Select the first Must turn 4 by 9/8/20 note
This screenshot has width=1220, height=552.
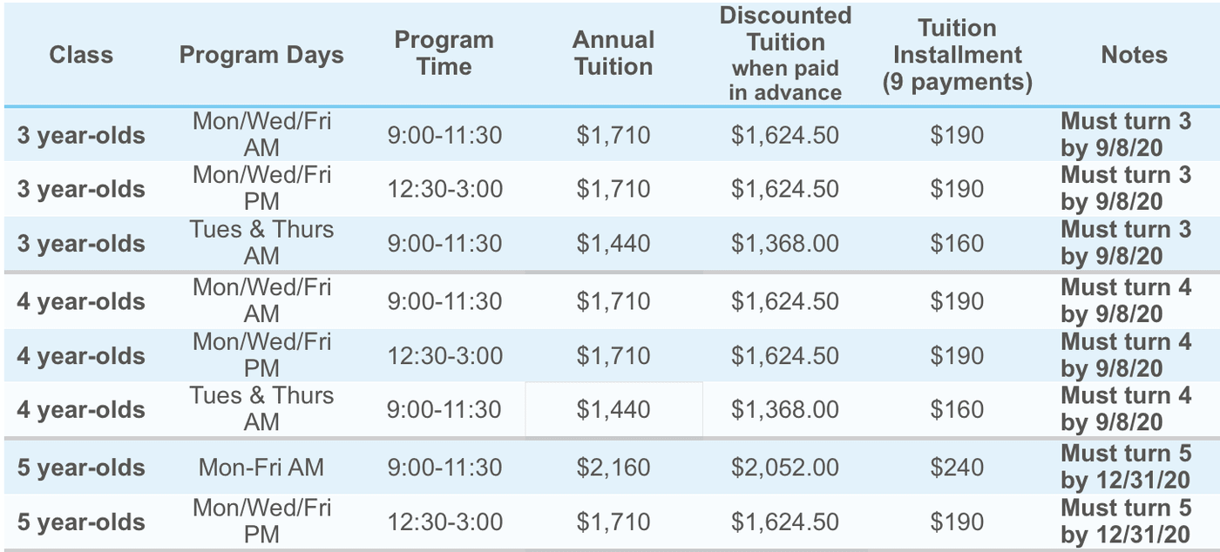1126,301
